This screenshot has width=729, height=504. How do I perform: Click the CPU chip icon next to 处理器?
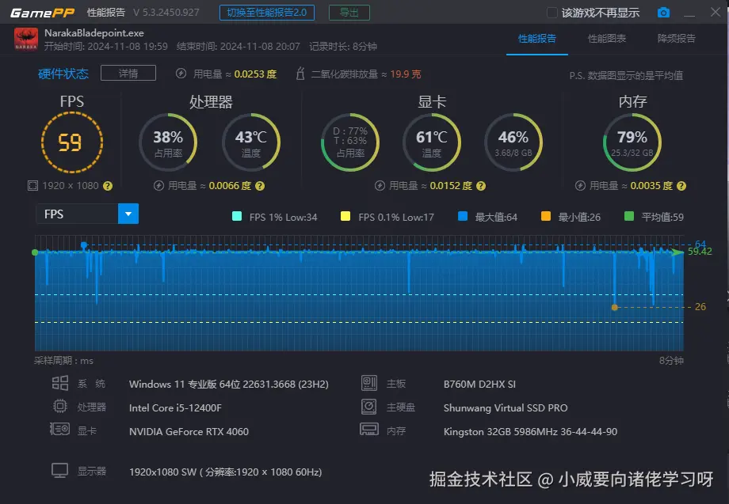pos(60,406)
